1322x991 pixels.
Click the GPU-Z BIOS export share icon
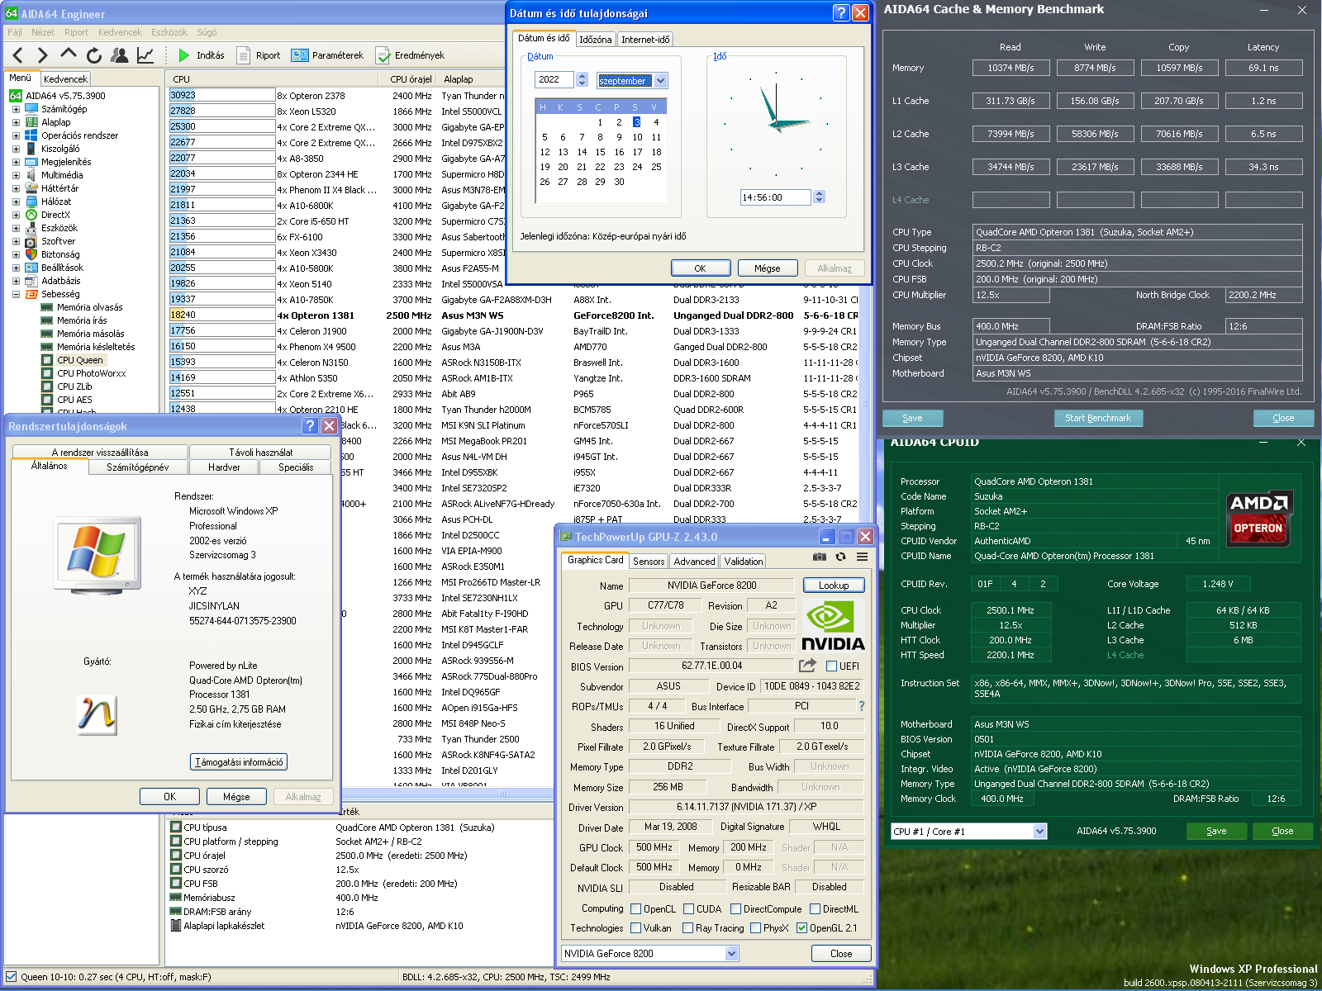pos(807,666)
